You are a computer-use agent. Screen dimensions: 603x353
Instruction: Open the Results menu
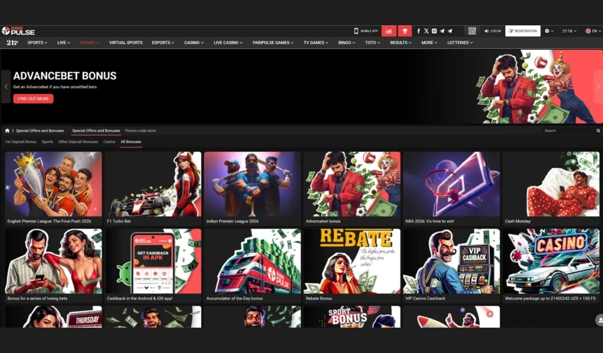[x=400, y=43]
